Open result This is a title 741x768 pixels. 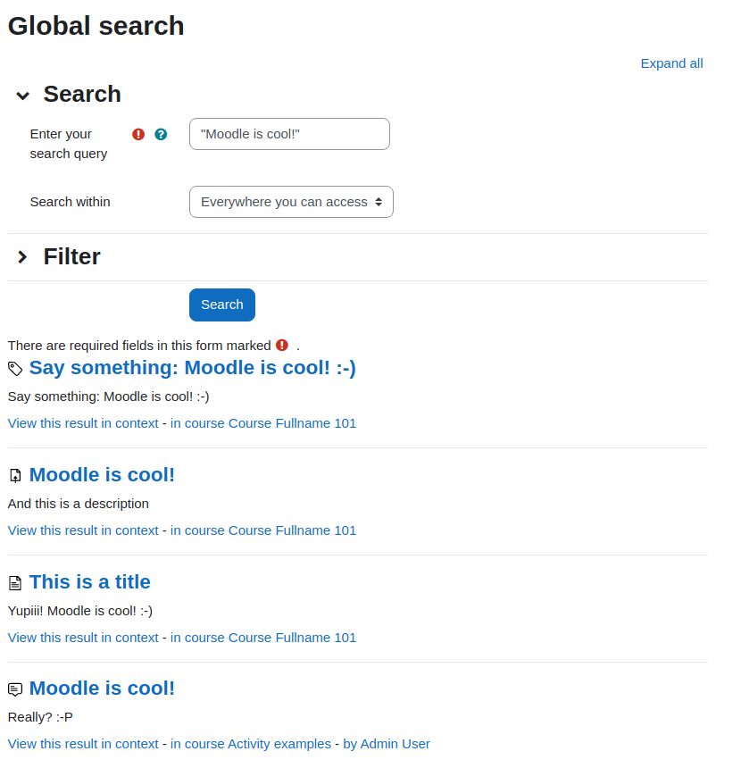tap(89, 582)
